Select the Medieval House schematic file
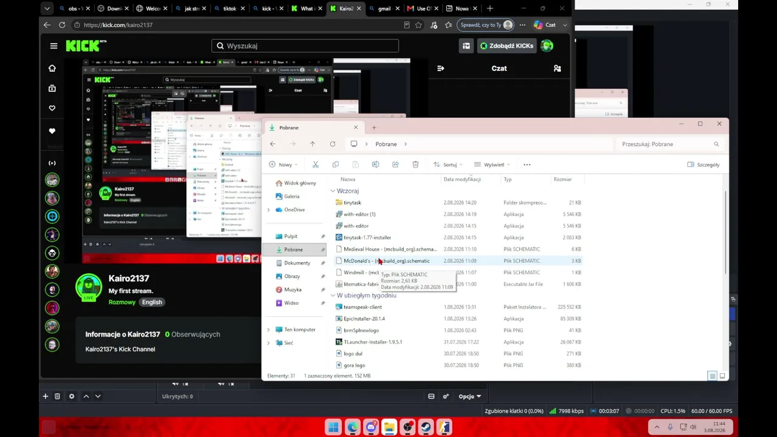 click(458, 249)
